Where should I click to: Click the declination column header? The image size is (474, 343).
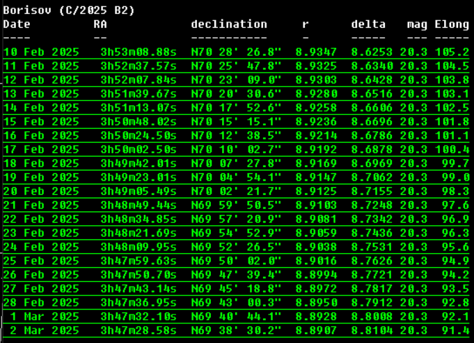click(229, 24)
